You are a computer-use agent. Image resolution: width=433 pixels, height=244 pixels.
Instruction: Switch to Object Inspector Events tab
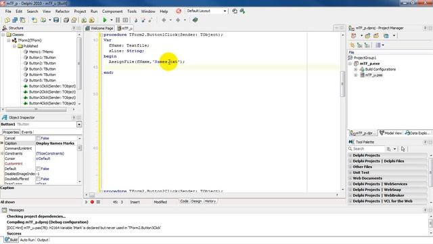point(27,132)
